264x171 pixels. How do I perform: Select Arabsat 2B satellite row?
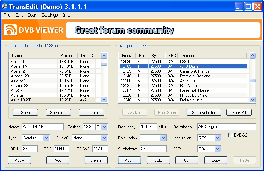(x=55, y=76)
